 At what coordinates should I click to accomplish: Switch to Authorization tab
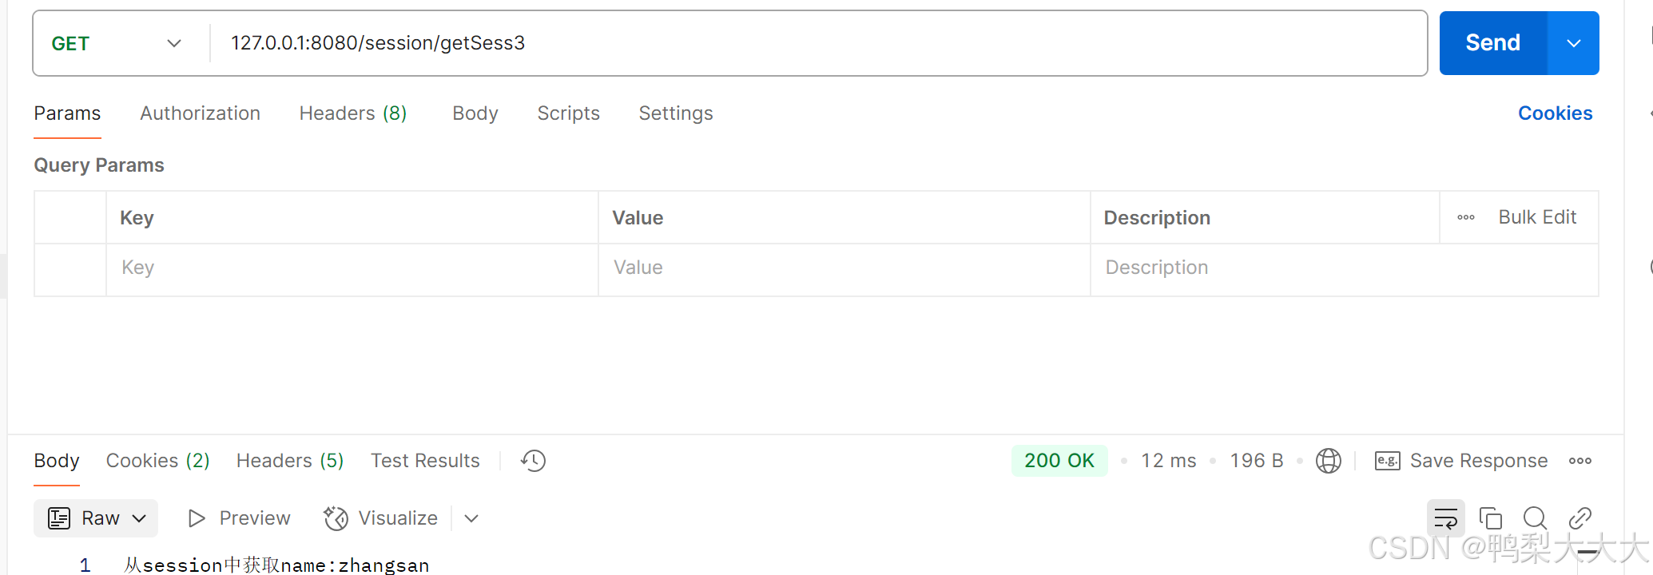pos(200,113)
